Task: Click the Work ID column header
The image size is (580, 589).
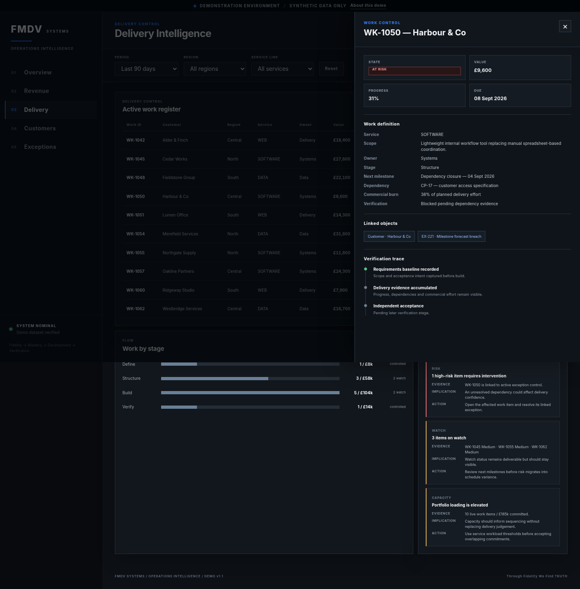Action: (134, 125)
